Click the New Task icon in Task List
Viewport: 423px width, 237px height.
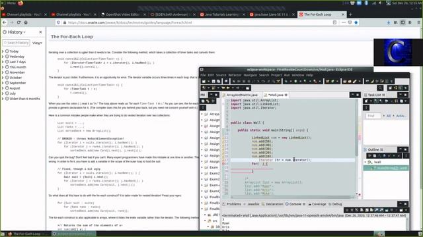click(366, 101)
